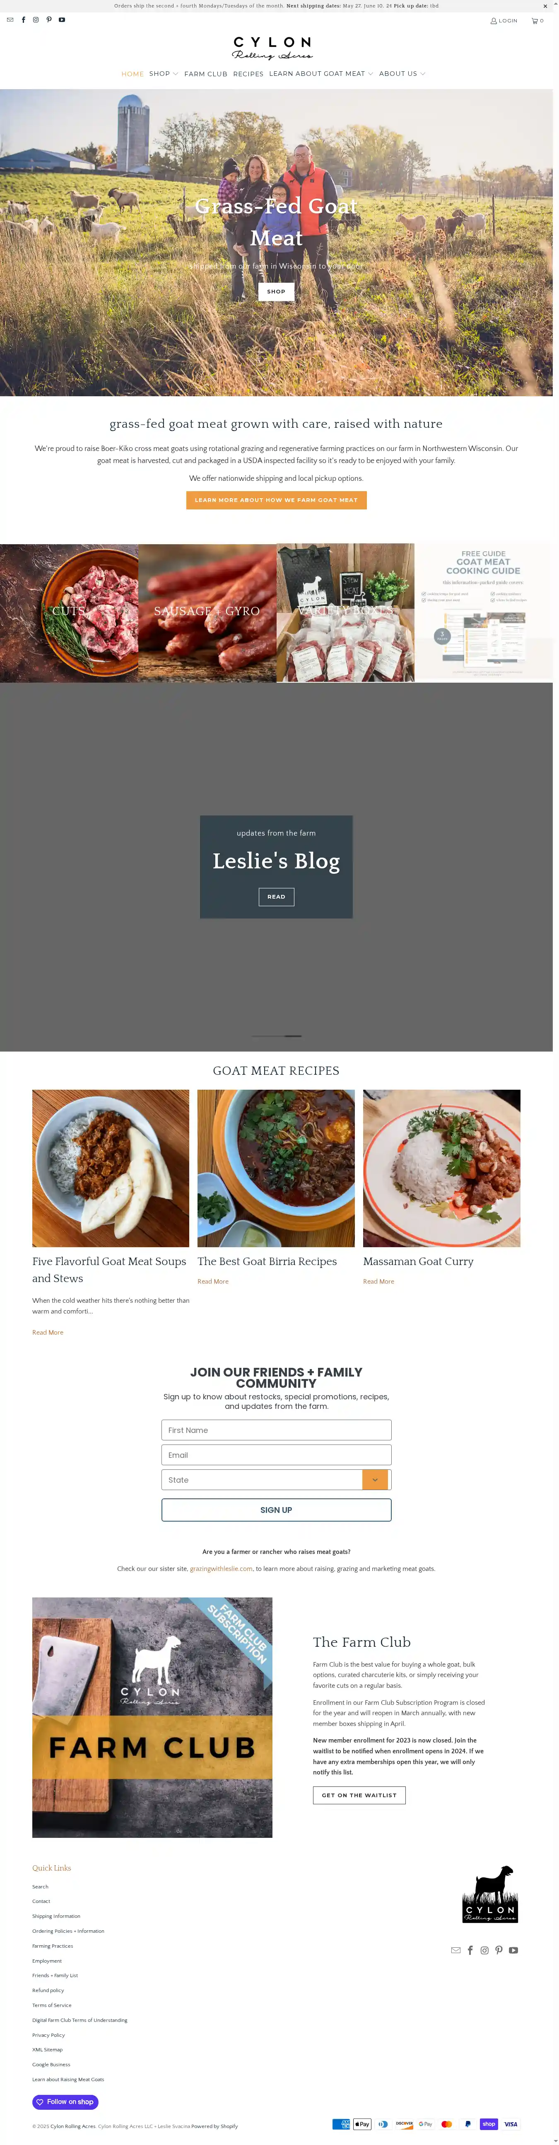This screenshot has height=2145, width=559.
Task: Click the First Name input field
Action: coord(276,1430)
